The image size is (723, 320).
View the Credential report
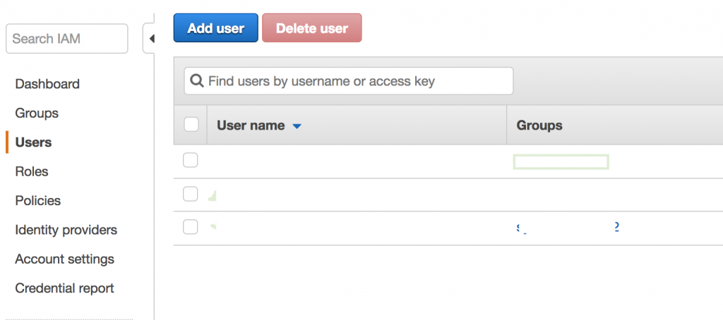pos(64,288)
